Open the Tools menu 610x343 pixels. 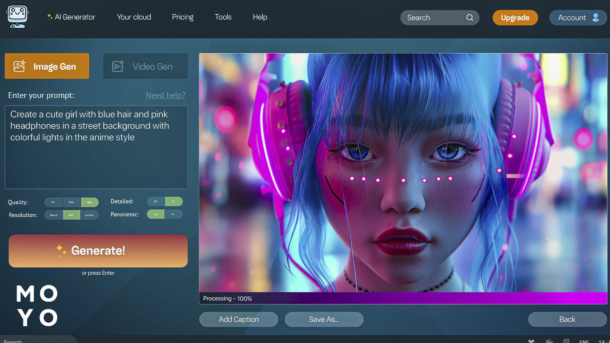[x=223, y=17]
